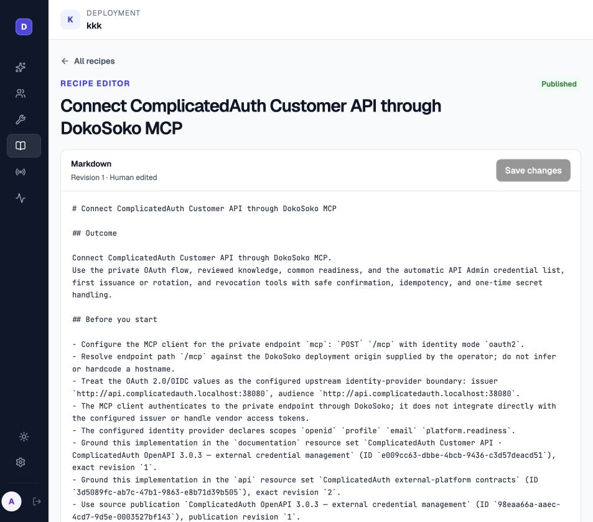Click the deployment name kkk

click(x=94, y=26)
